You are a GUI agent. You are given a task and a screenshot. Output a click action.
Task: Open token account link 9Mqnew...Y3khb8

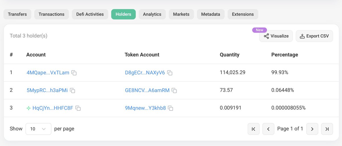click(145, 108)
